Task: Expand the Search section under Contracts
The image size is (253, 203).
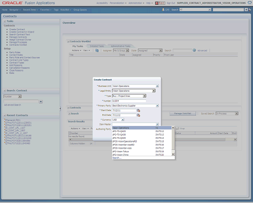Action: pos(70,114)
